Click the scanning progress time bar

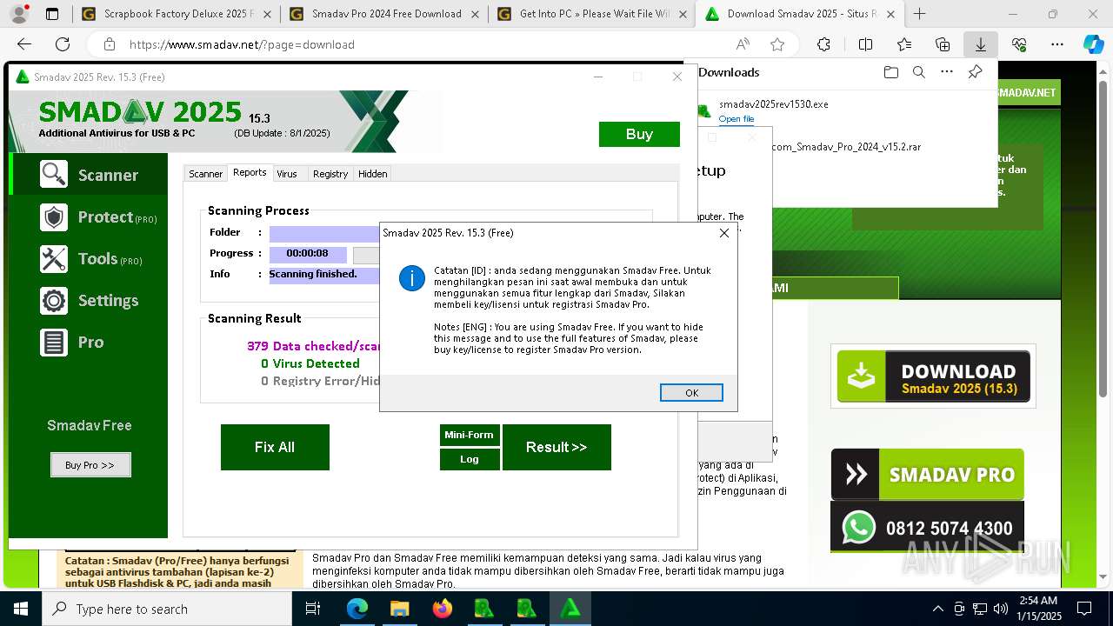coord(308,254)
